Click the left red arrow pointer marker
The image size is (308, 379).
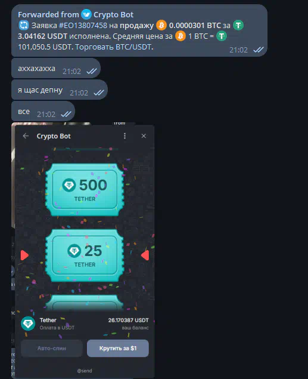pos(24,255)
